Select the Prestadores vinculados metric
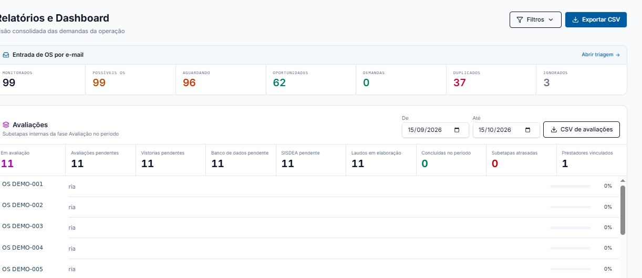The height and width of the screenshot is (278, 642). tap(592, 160)
